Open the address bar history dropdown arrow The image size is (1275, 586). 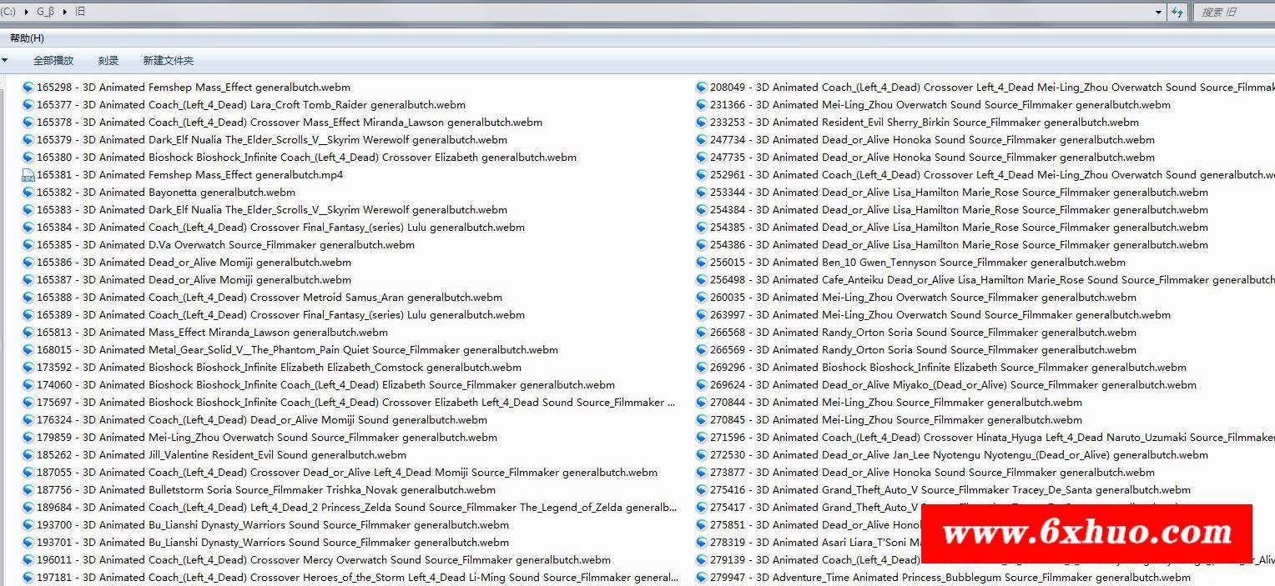coord(1158,12)
